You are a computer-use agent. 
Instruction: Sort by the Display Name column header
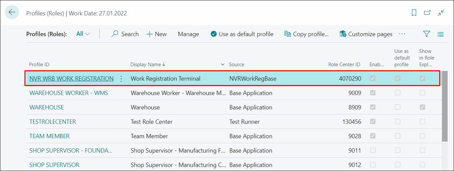point(148,64)
